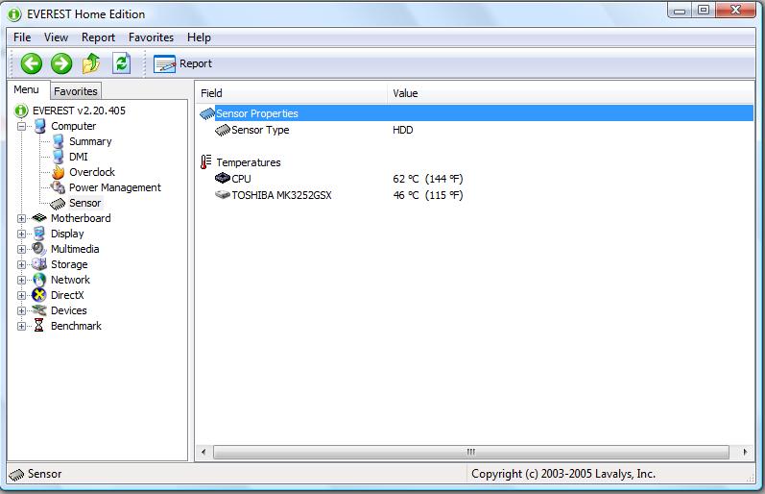Click the Value column header

click(x=571, y=93)
